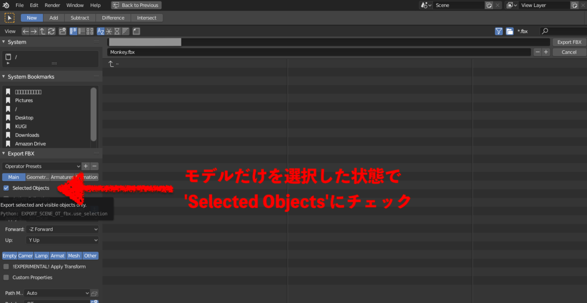Toggle Armature object type

point(58,256)
